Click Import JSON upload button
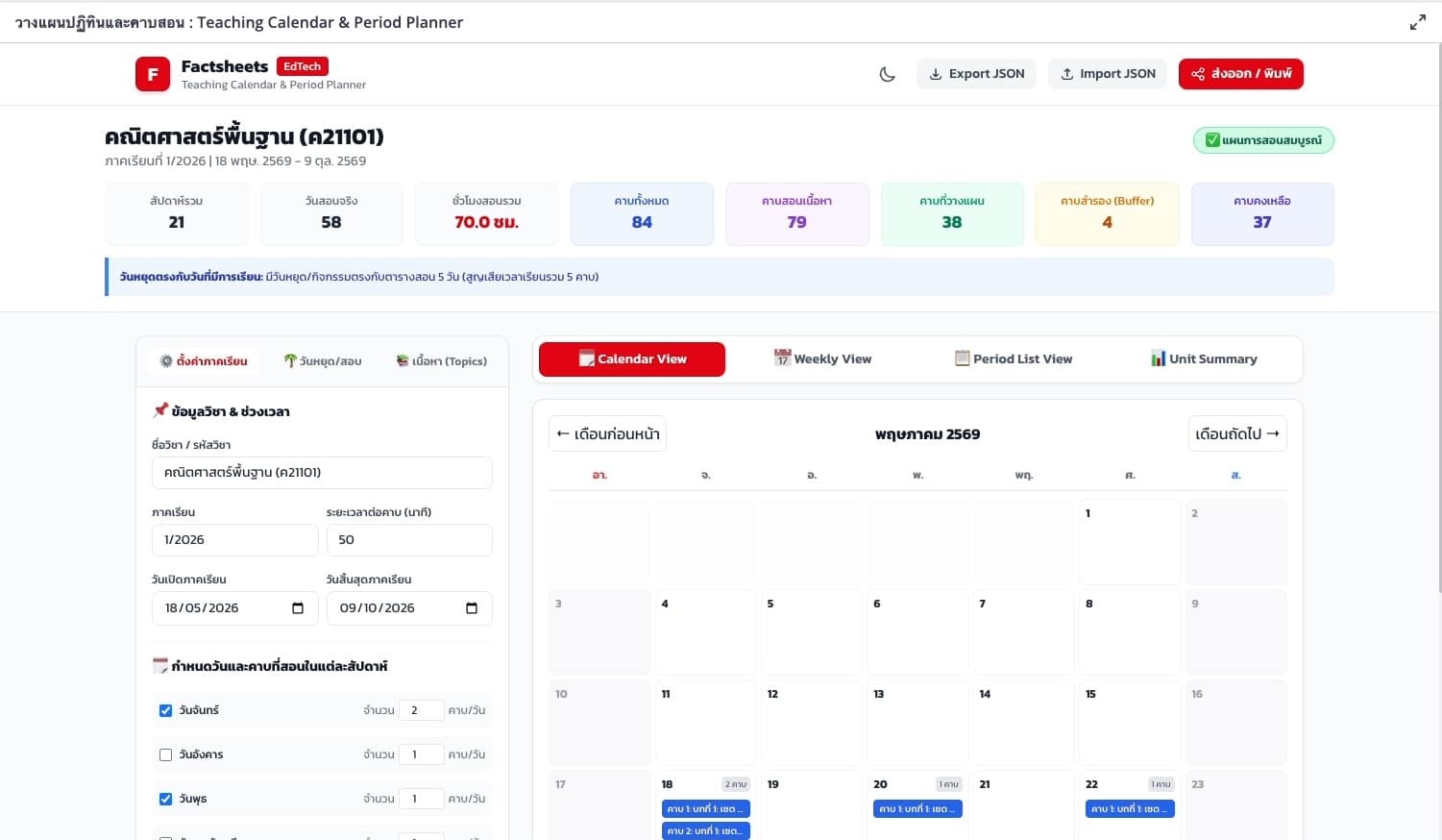 [1108, 74]
